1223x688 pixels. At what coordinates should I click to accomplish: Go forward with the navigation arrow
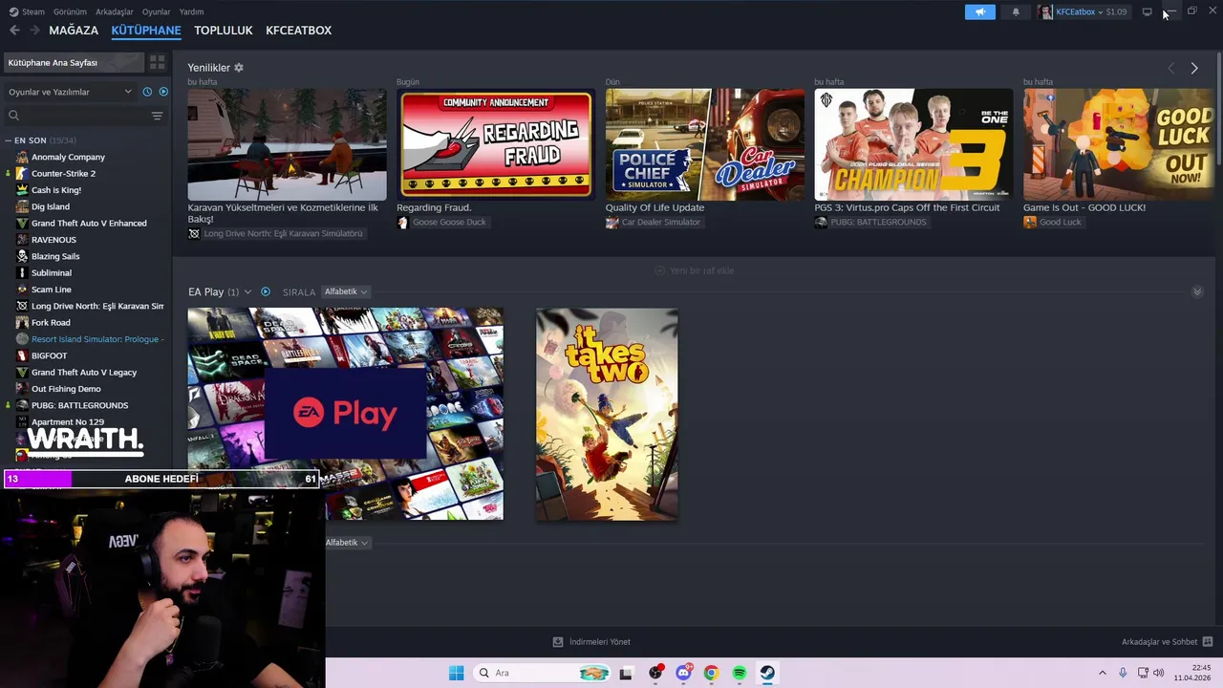pos(34,31)
